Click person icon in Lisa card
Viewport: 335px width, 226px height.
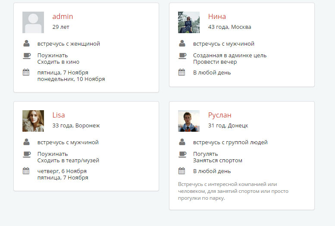26,142
